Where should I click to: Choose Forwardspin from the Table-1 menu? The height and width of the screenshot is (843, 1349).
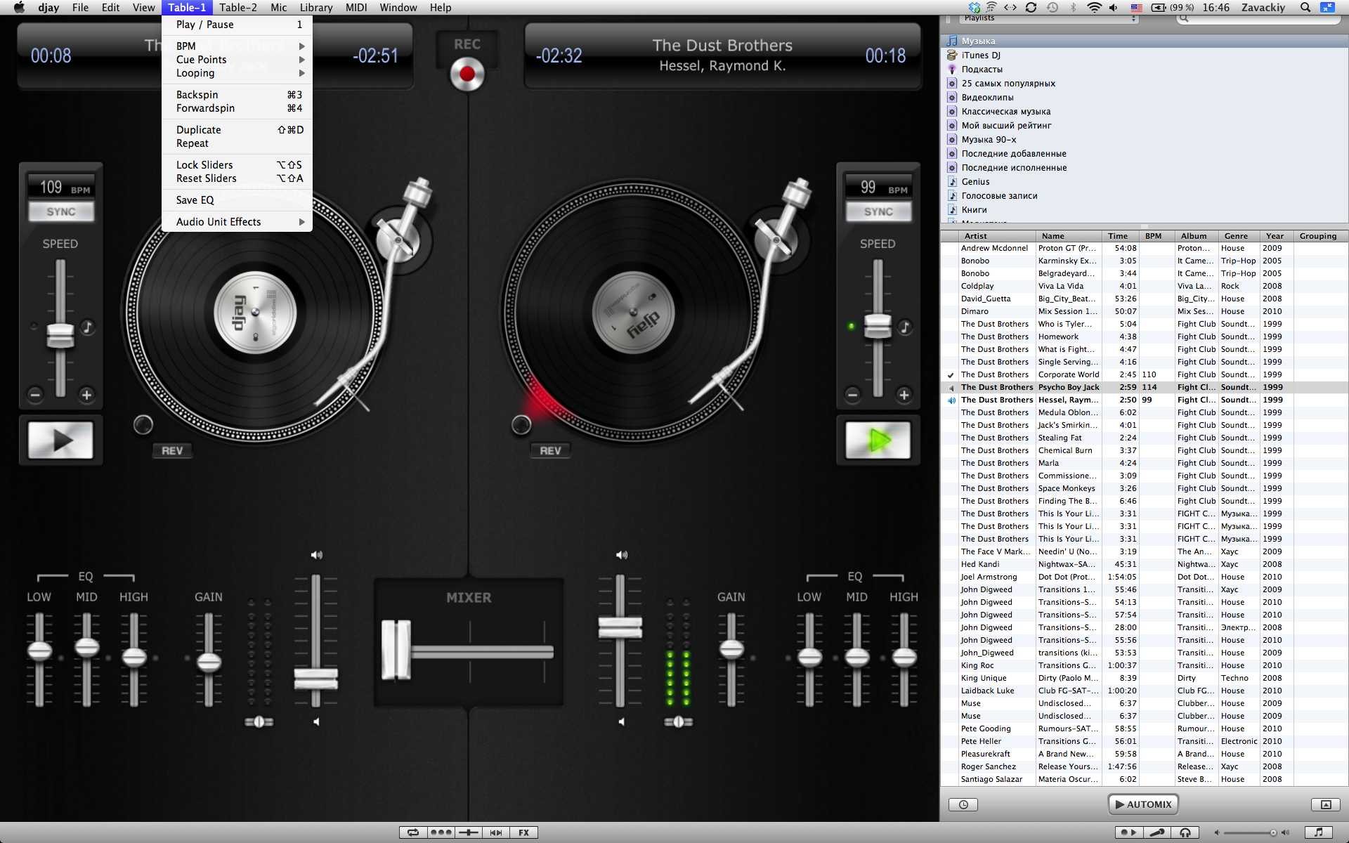237,108
